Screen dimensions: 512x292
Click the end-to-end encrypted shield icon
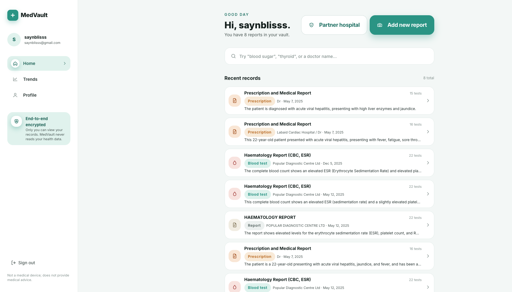point(16,121)
